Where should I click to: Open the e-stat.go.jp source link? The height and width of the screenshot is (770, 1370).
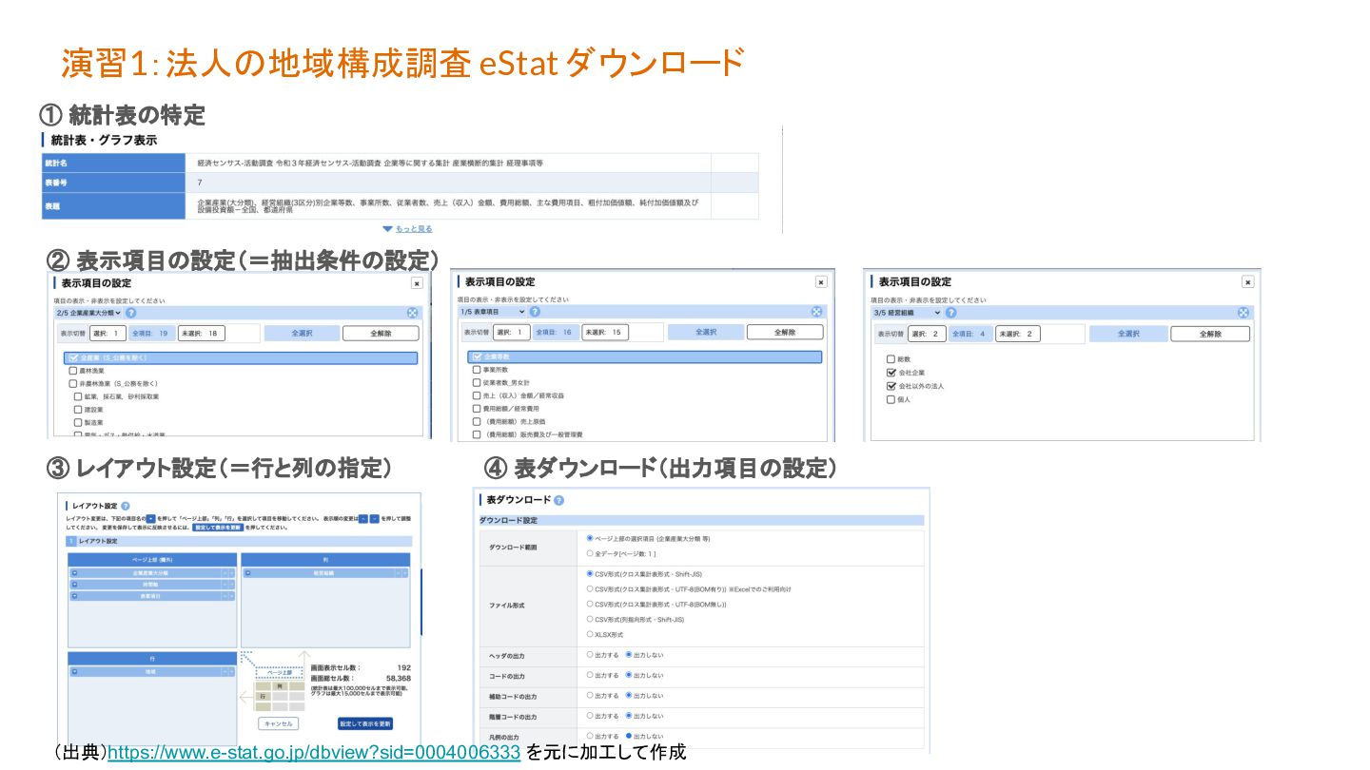coord(314,753)
